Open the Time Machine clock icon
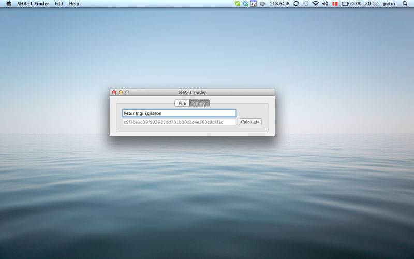 [x=306, y=4]
